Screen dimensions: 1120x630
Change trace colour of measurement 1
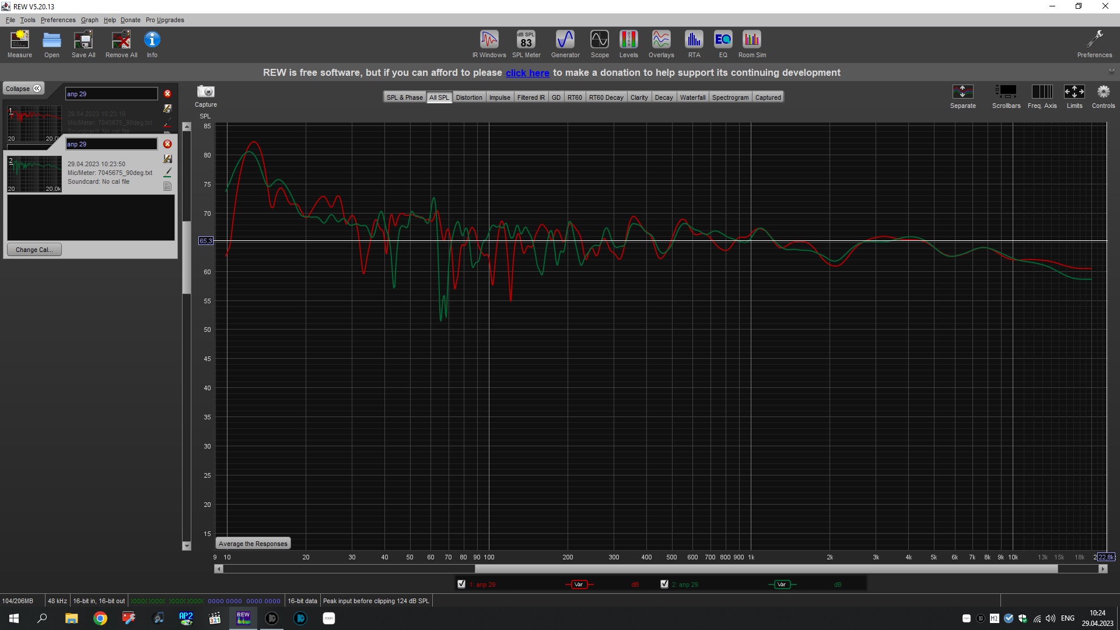click(x=167, y=123)
